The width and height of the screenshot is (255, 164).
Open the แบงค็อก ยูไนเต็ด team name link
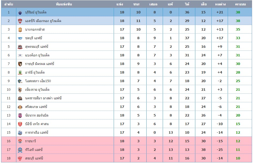click(37, 55)
